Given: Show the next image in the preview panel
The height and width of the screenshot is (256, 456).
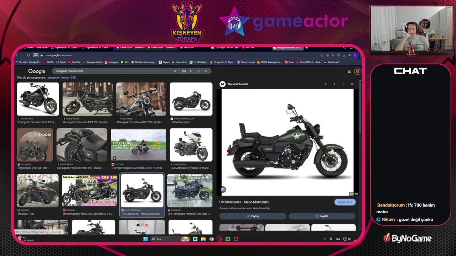Looking at the screenshot, I should pyautogui.click(x=334, y=84).
